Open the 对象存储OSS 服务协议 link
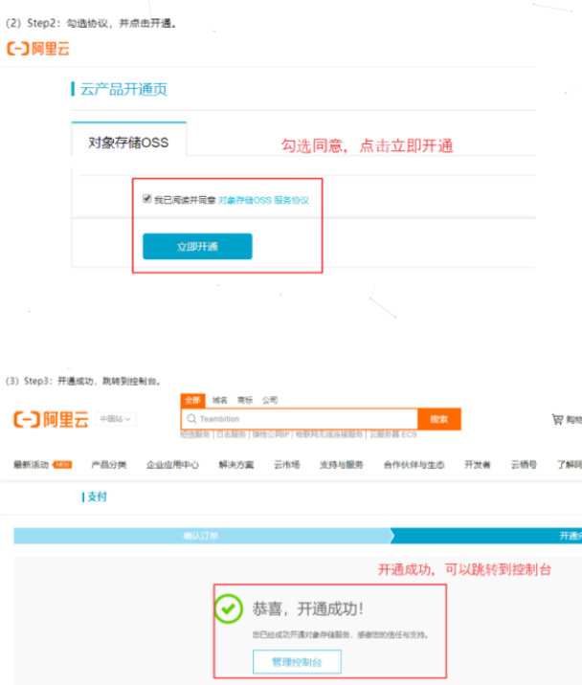582x685 pixels. coord(263,200)
